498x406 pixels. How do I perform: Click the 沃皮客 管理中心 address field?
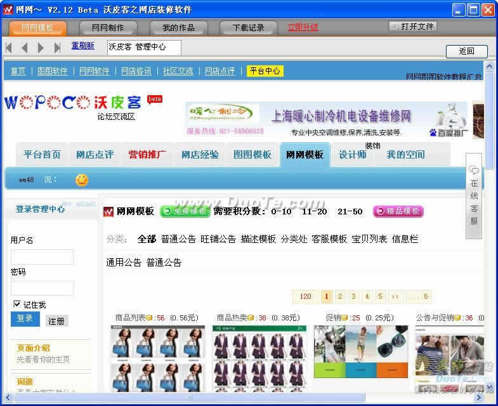[x=144, y=48]
